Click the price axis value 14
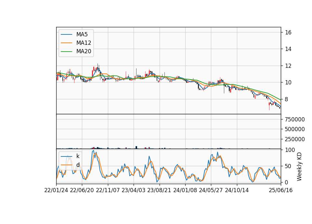The image size is (312, 224). [x=288, y=49]
